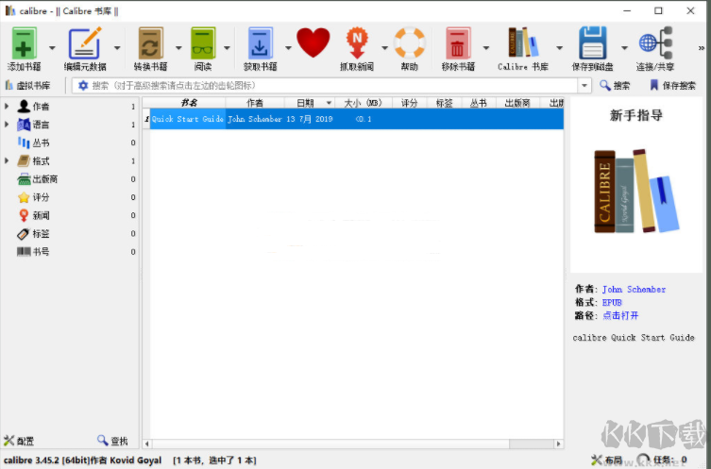Click the advanced search gear icon
The image size is (711, 469).
[83, 86]
